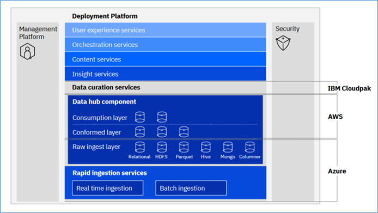The height and width of the screenshot is (213, 378).
Task: Select the User experience services bar
Action: [166, 30]
